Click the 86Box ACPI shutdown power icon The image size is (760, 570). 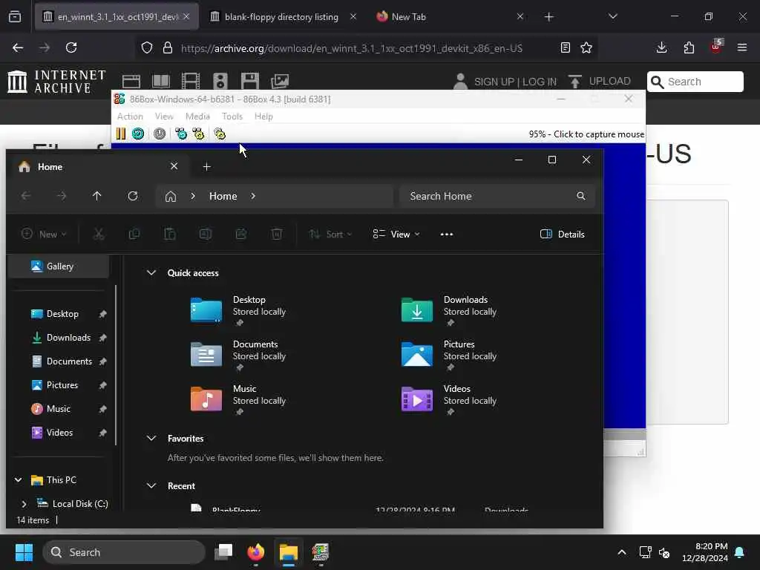160,134
